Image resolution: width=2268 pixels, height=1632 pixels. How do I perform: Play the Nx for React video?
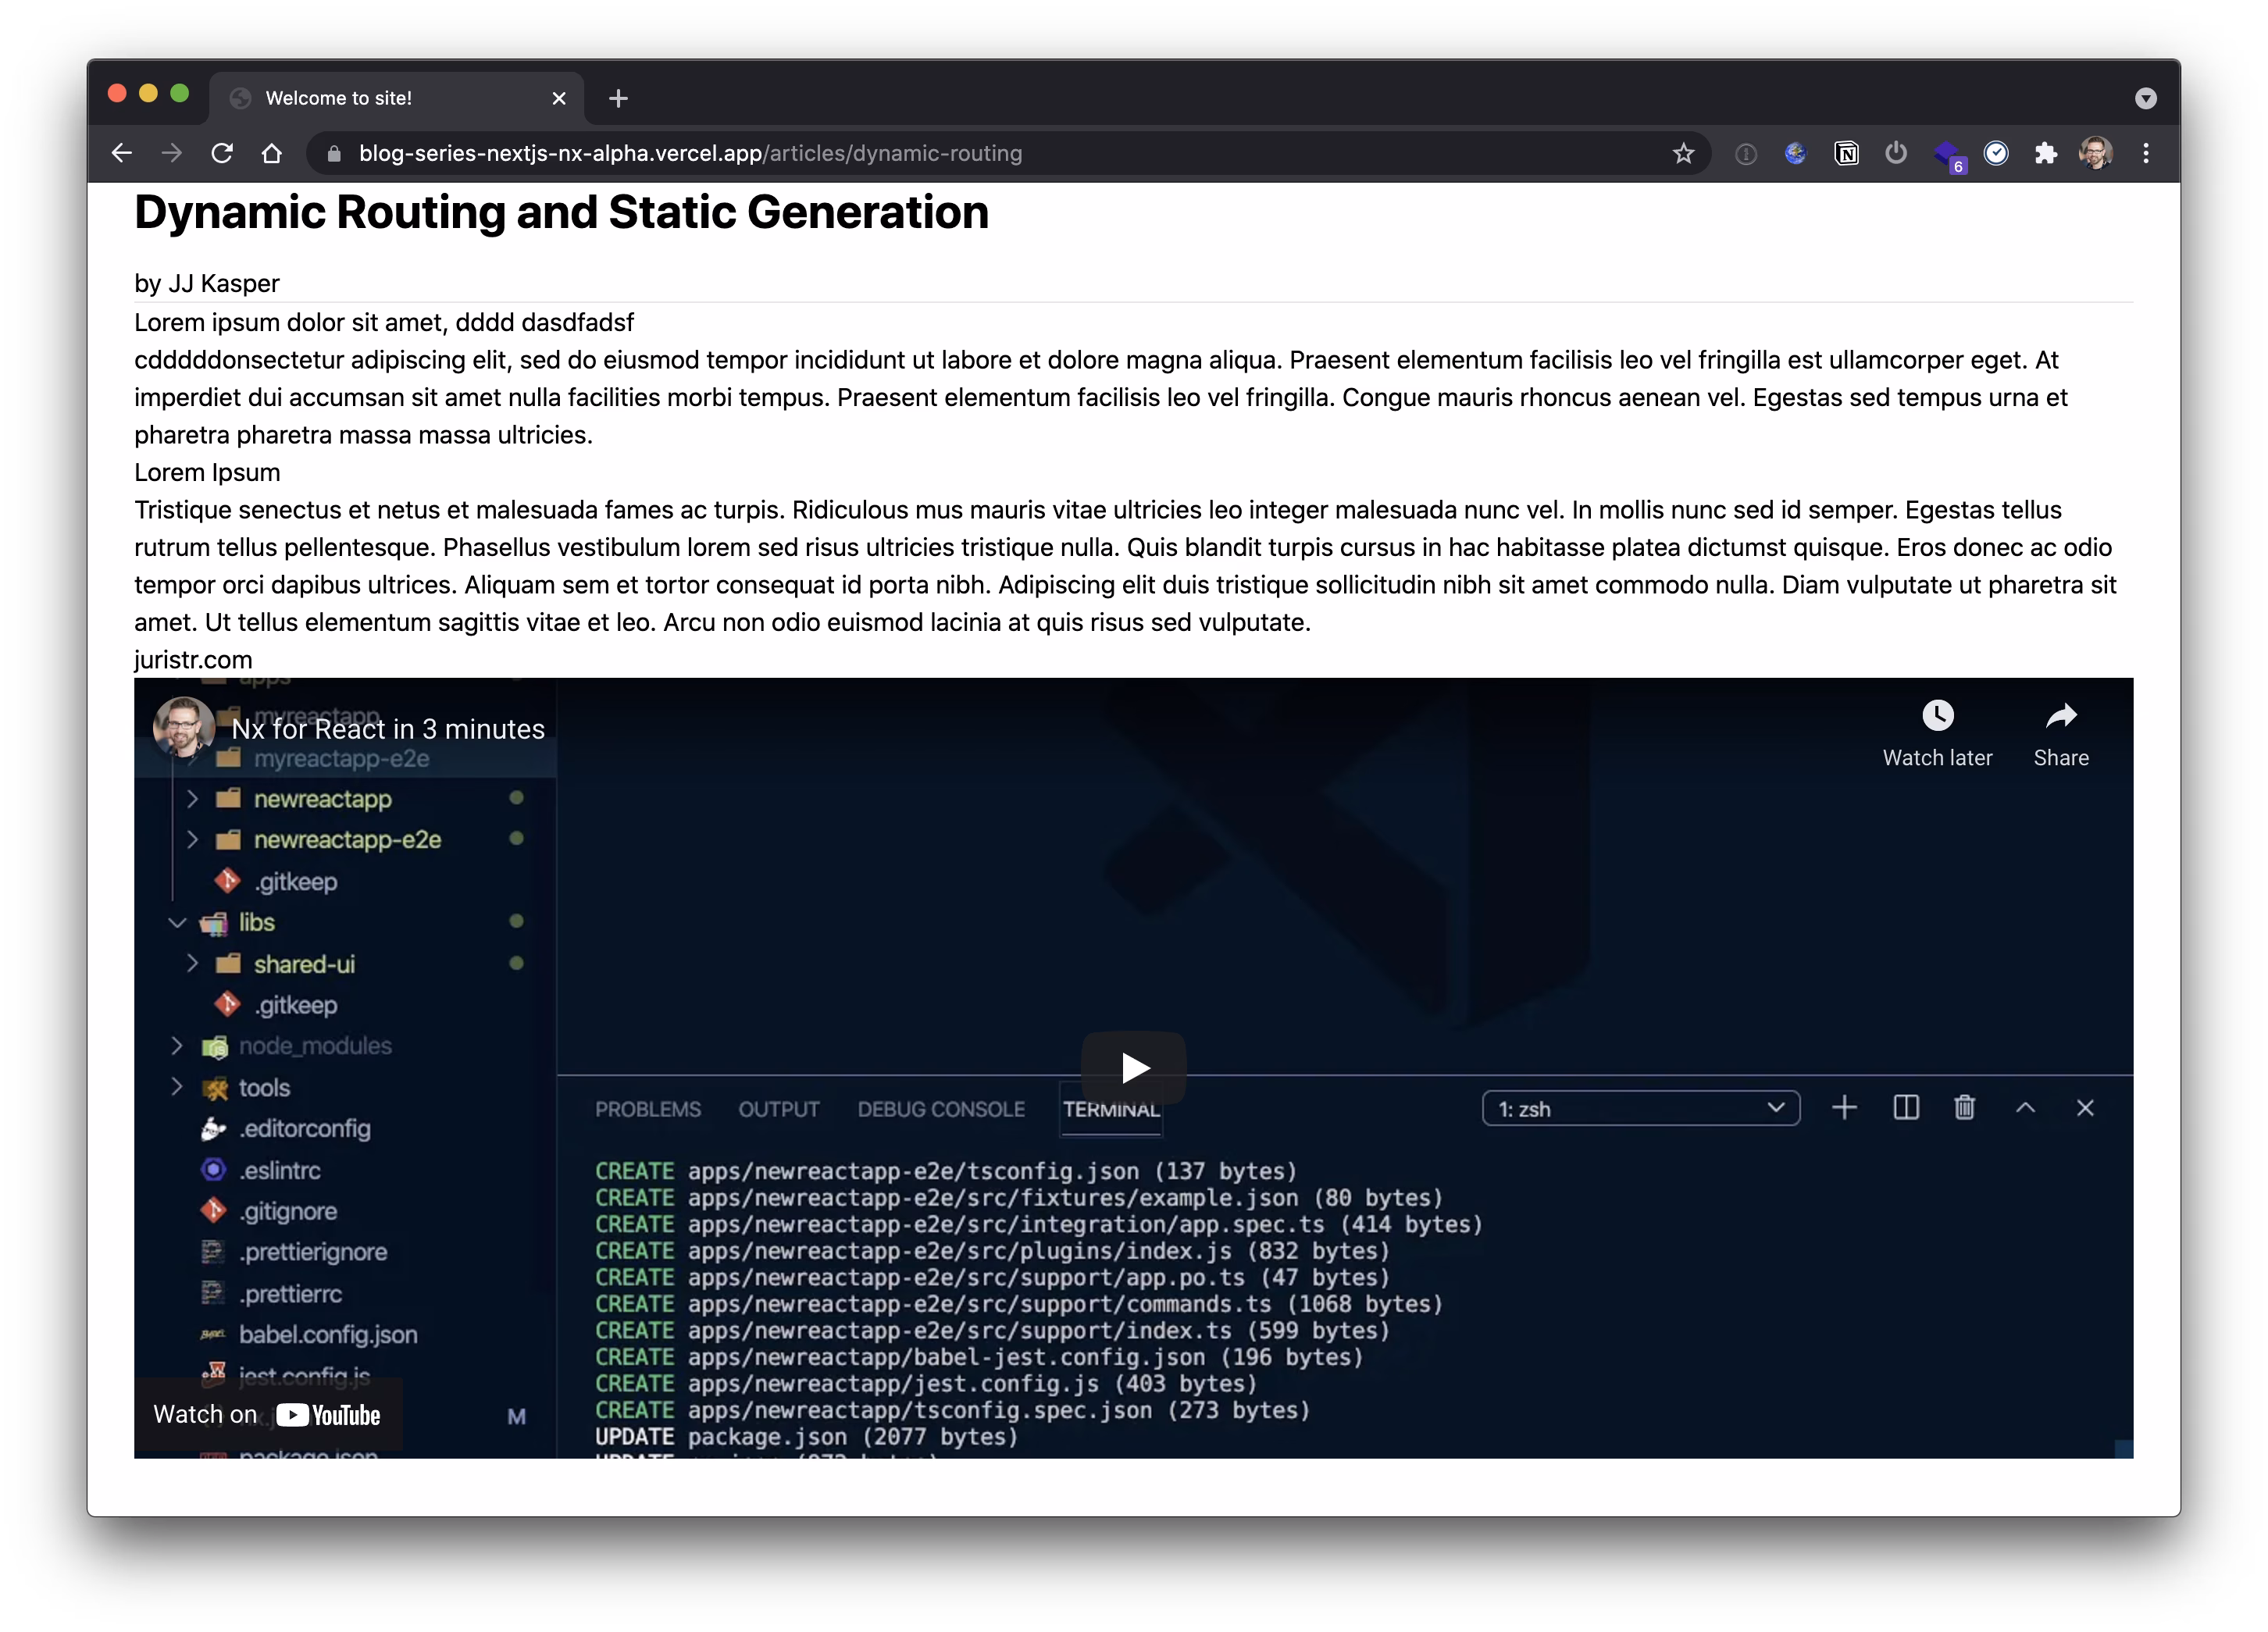point(1133,1067)
